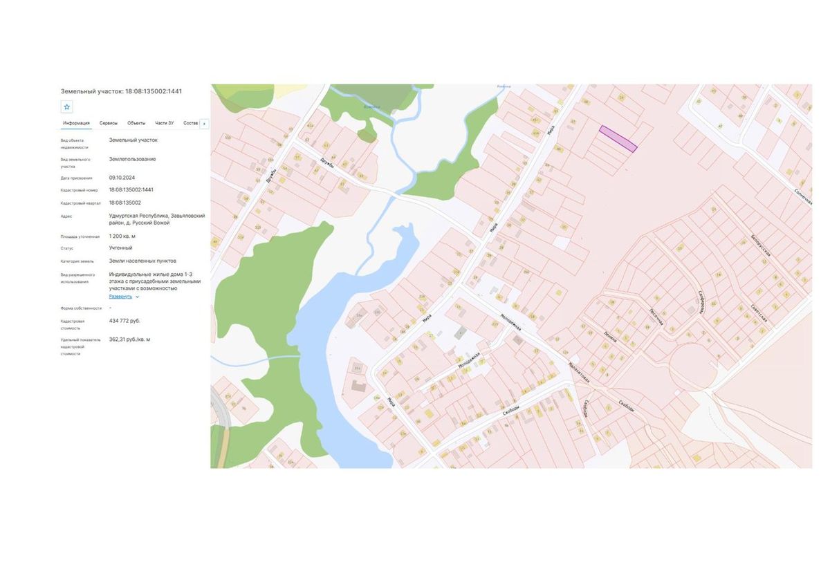Select the Советская street label on the map
Screen dimensions: 830x587
758,315
